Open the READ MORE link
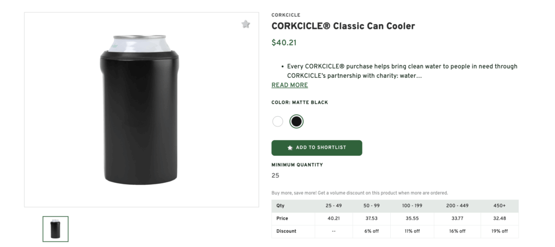This screenshot has height=247, width=555. coord(289,85)
